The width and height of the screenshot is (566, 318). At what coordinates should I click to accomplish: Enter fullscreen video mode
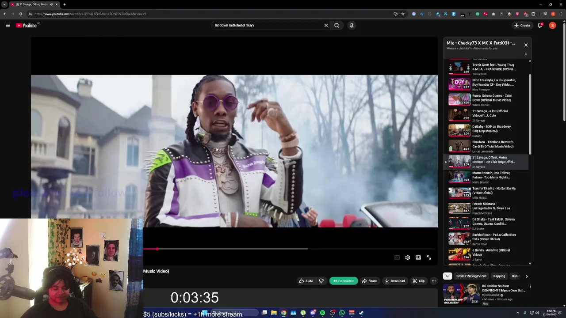pos(429,257)
